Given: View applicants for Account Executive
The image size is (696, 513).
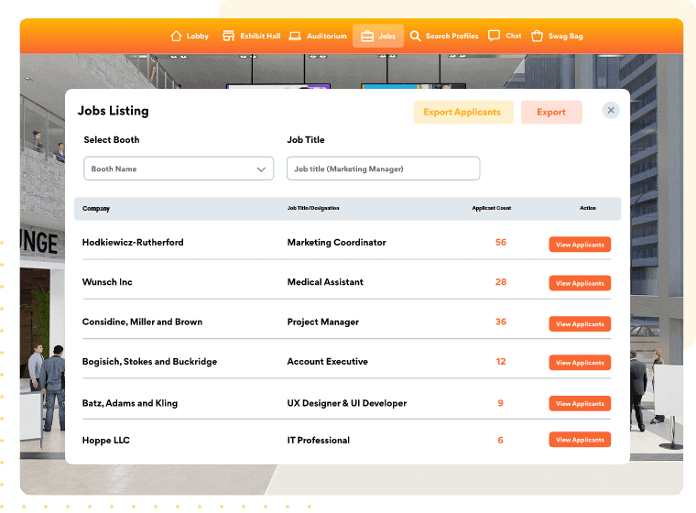Looking at the screenshot, I should click(580, 363).
